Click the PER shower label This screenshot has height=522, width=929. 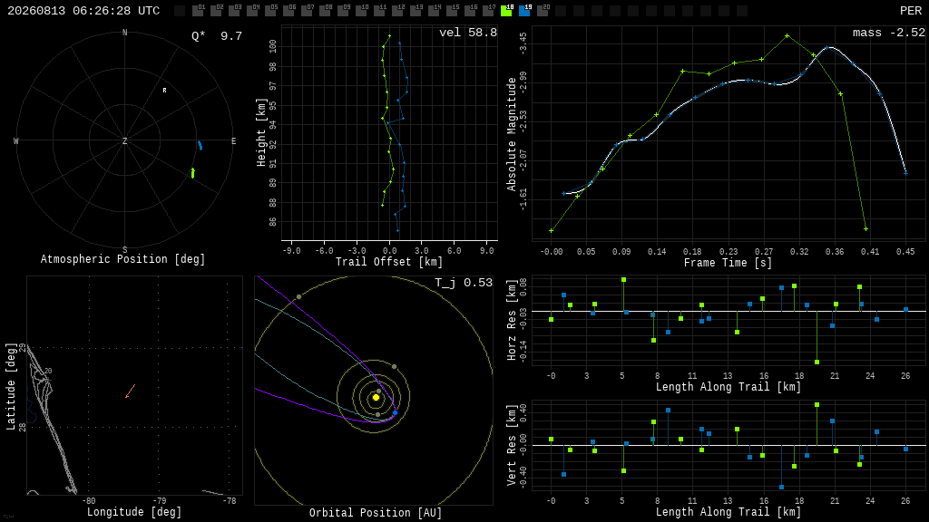[911, 11]
